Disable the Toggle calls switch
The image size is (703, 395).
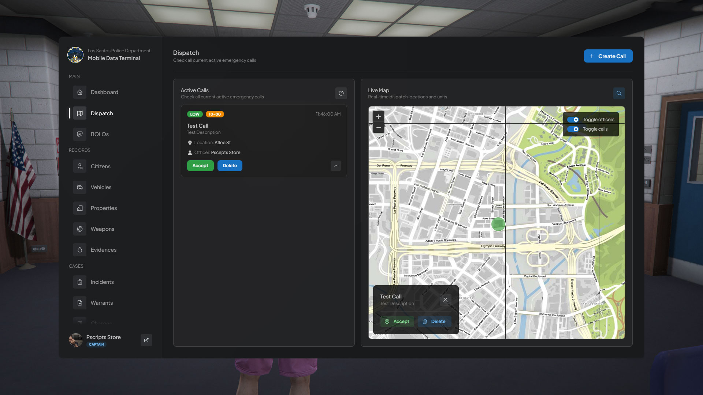[573, 129]
